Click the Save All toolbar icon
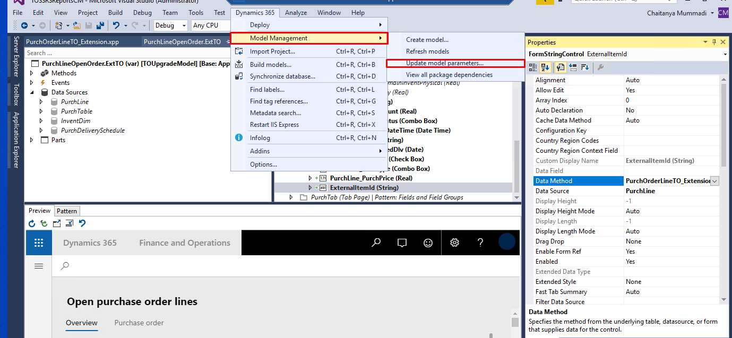The height and width of the screenshot is (338, 732). tap(99, 25)
